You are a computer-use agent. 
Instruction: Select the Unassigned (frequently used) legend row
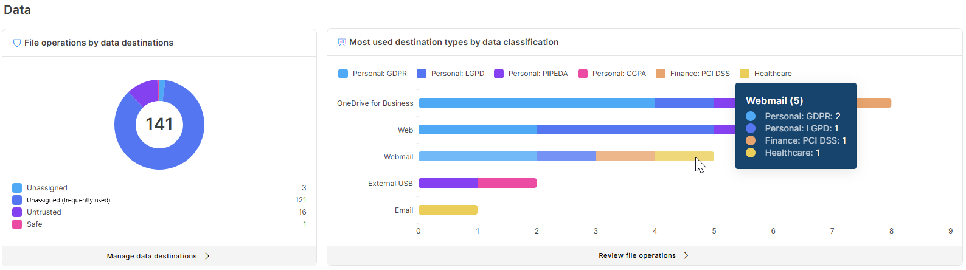pyautogui.click(x=159, y=200)
